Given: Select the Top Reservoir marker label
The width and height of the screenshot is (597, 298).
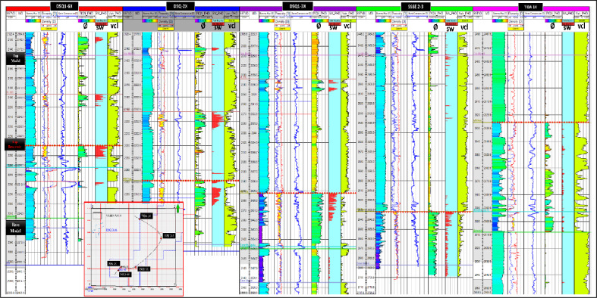Looking at the screenshot, I should pyautogui.click(x=15, y=144).
